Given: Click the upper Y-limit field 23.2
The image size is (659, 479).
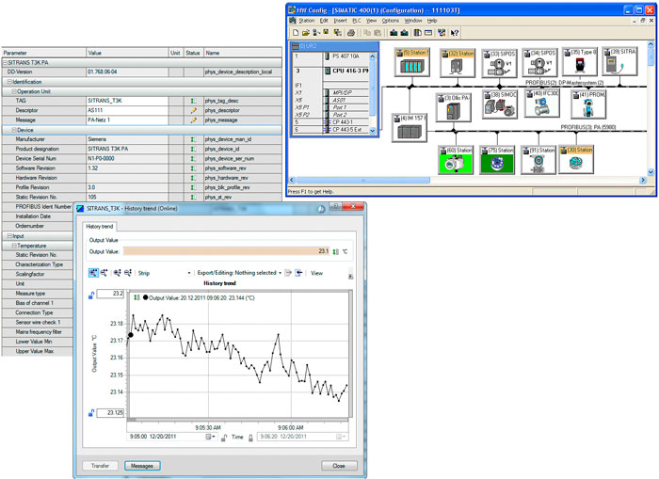Looking at the screenshot, I should 110,294.
